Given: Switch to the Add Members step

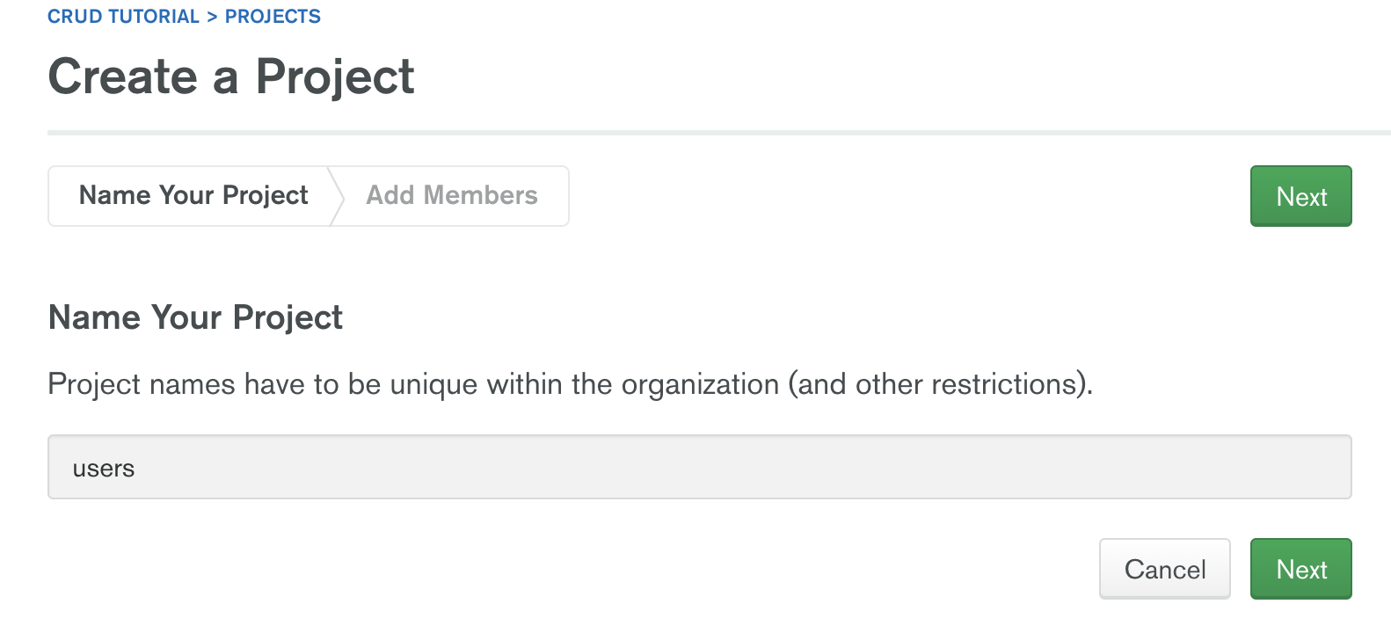Looking at the screenshot, I should pyautogui.click(x=452, y=195).
